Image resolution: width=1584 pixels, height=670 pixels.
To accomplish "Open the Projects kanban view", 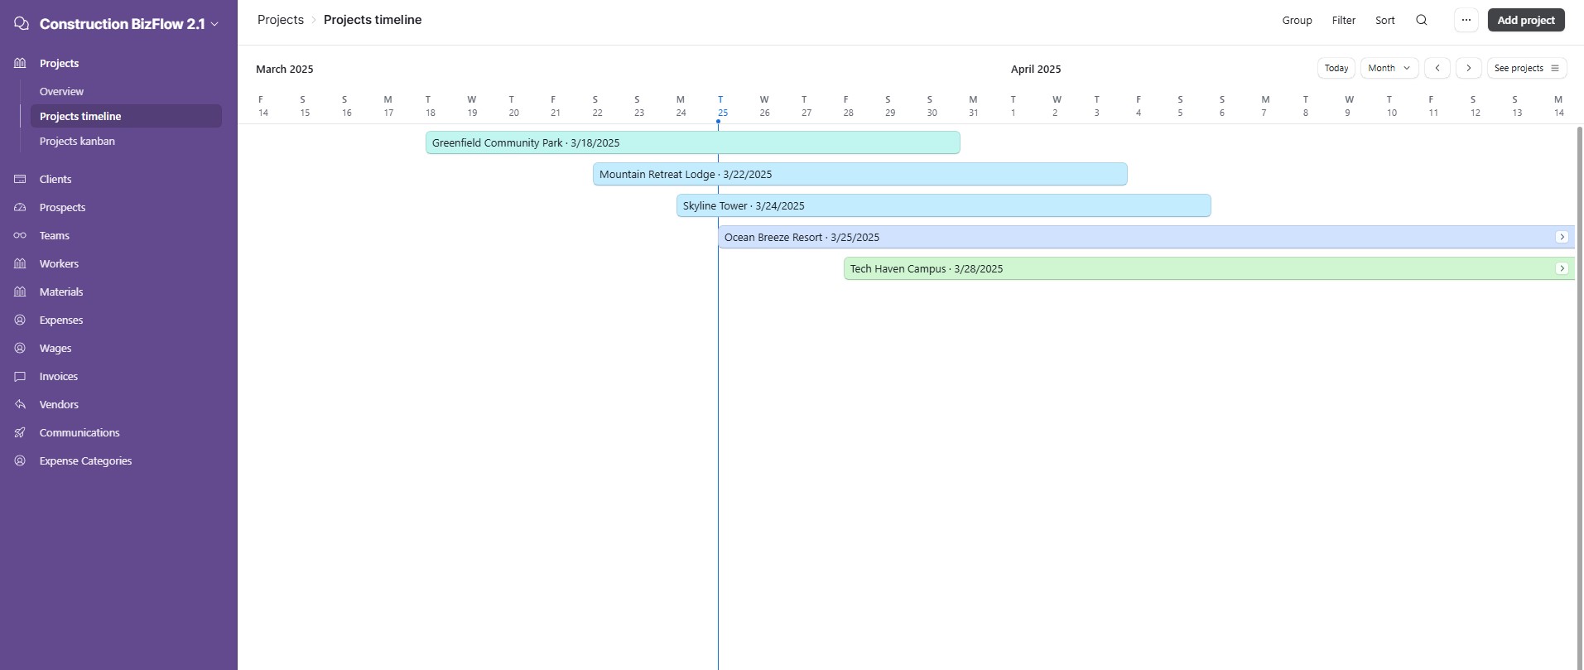I will click(77, 141).
